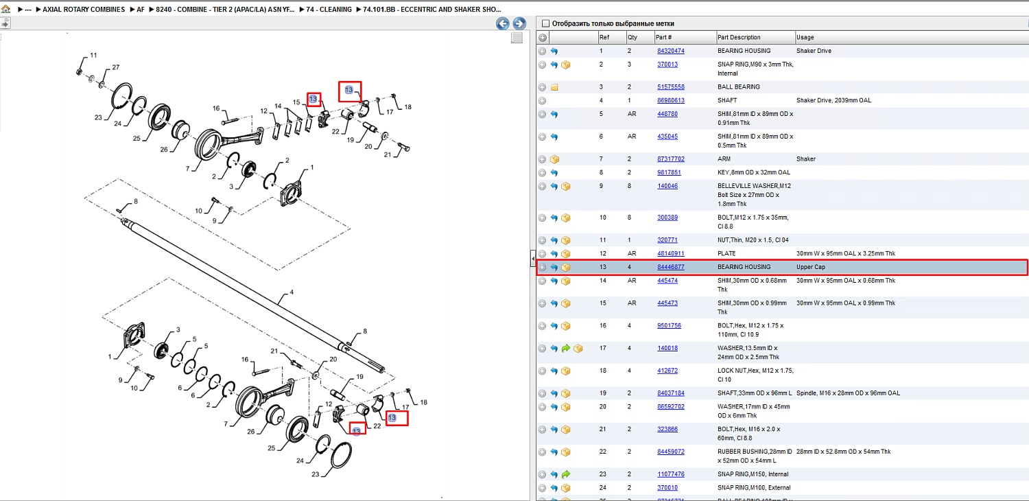
Task: Open part number link 140046
Action: pyautogui.click(x=667, y=187)
